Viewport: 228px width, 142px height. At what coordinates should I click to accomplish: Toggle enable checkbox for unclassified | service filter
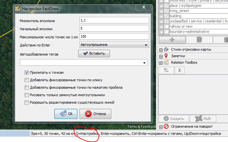click(x=161, y=21)
